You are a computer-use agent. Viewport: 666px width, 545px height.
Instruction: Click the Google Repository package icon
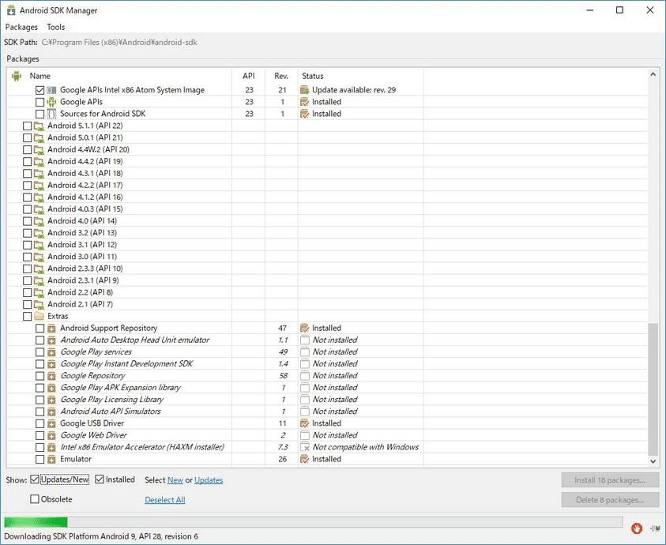[x=51, y=375]
